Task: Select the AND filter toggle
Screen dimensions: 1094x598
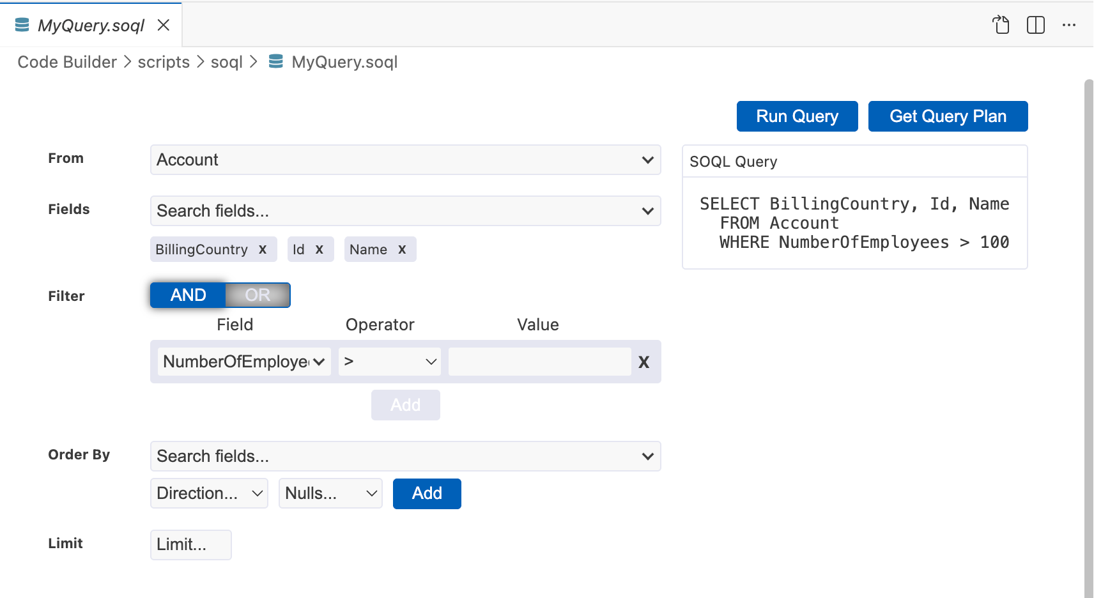Action: point(188,295)
